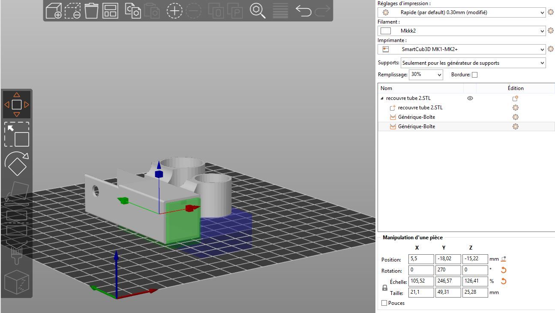Click the Position X input field

click(421, 259)
